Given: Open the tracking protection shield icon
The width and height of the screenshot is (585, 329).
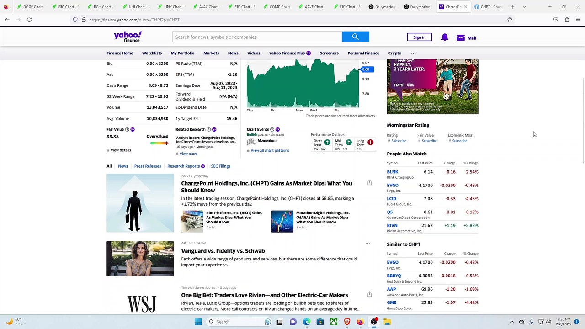Looking at the screenshot, I should coord(75,20).
